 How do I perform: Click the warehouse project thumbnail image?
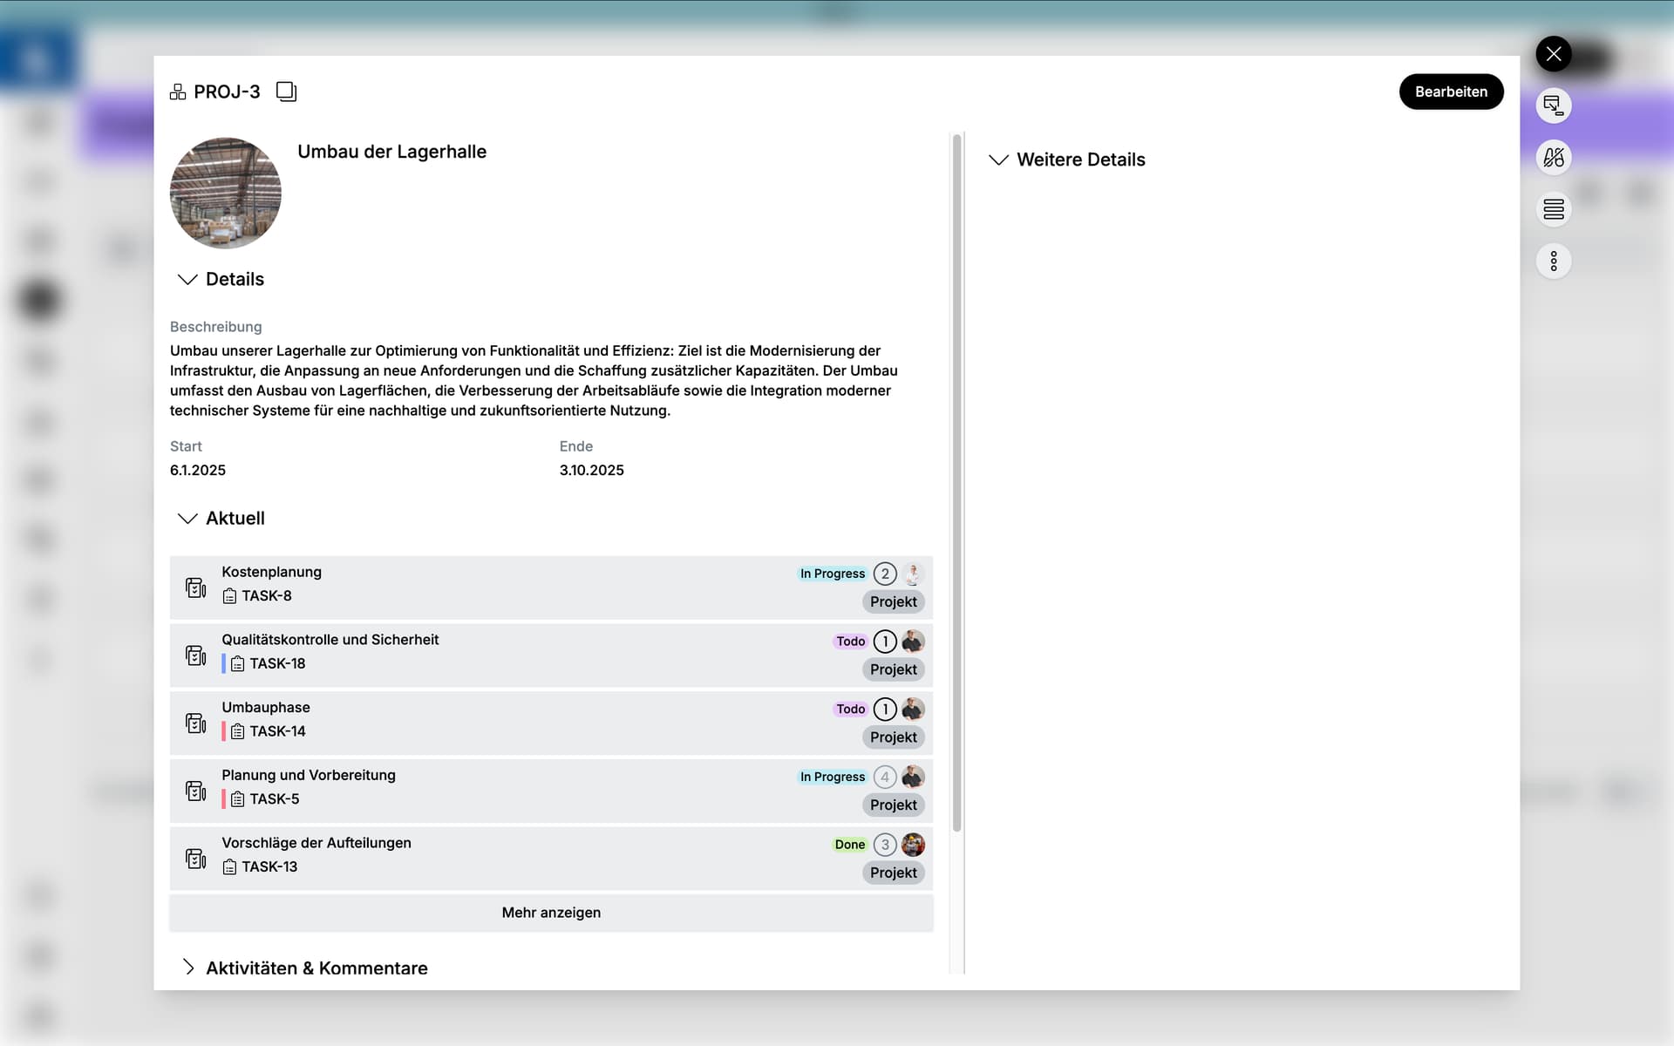click(x=225, y=194)
